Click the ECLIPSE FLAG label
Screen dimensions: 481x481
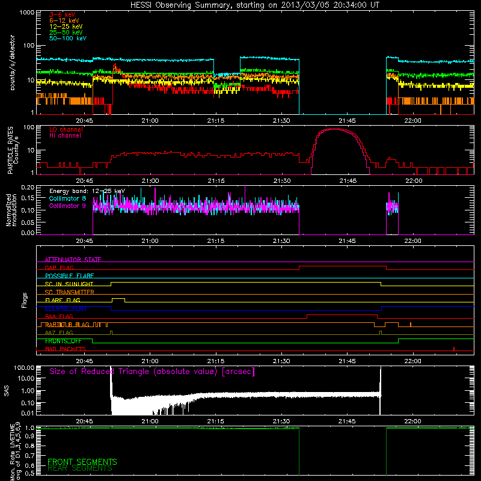pos(66,308)
